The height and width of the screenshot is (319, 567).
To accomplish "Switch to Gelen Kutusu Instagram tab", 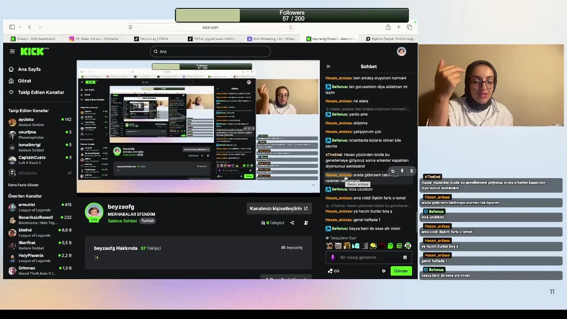I will (94, 39).
